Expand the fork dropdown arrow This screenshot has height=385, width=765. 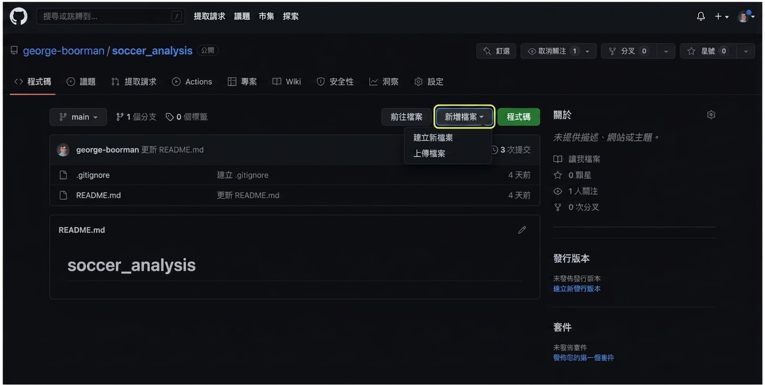(666, 51)
